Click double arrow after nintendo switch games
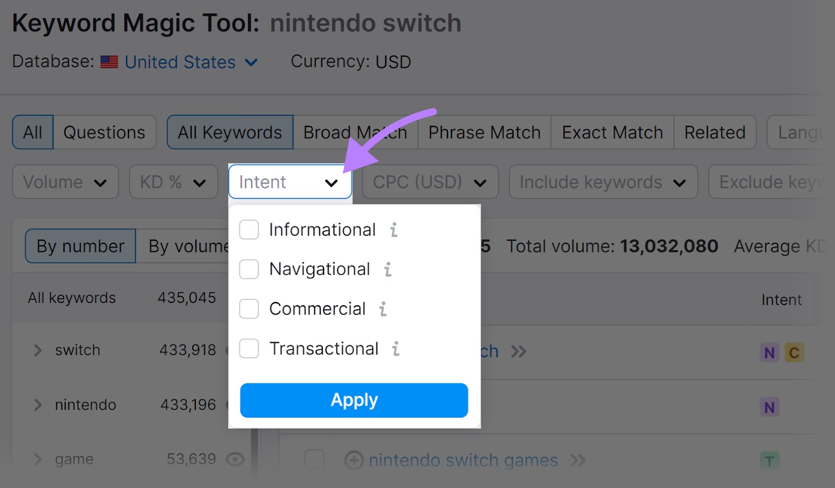 point(578,460)
